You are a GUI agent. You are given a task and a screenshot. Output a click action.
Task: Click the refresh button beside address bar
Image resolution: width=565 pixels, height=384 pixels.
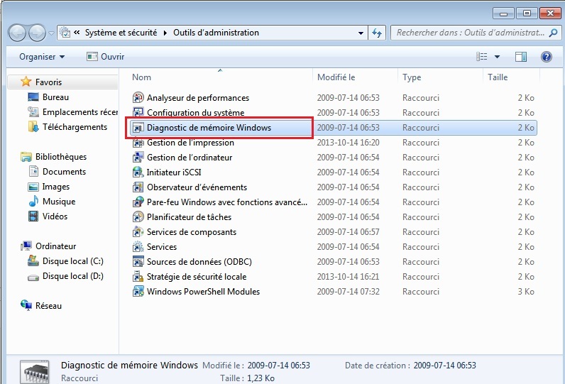[377, 33]
